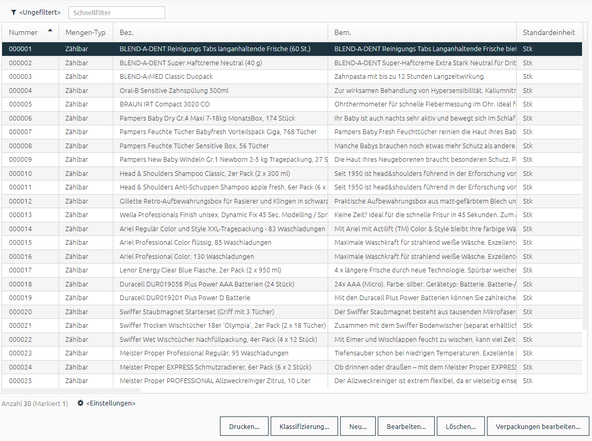The height and width of the screenshot is (441, 592).
Task: Click the Bearbeiten... button
Action: tap(406, 426)
